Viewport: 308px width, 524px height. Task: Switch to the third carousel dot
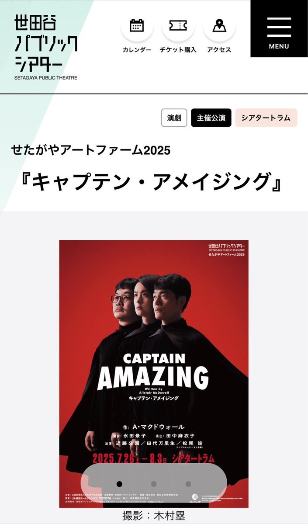(188, 484)
